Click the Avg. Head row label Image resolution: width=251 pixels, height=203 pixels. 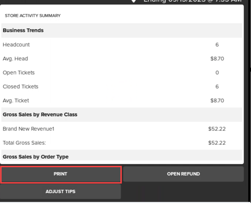tap(15, 59)
